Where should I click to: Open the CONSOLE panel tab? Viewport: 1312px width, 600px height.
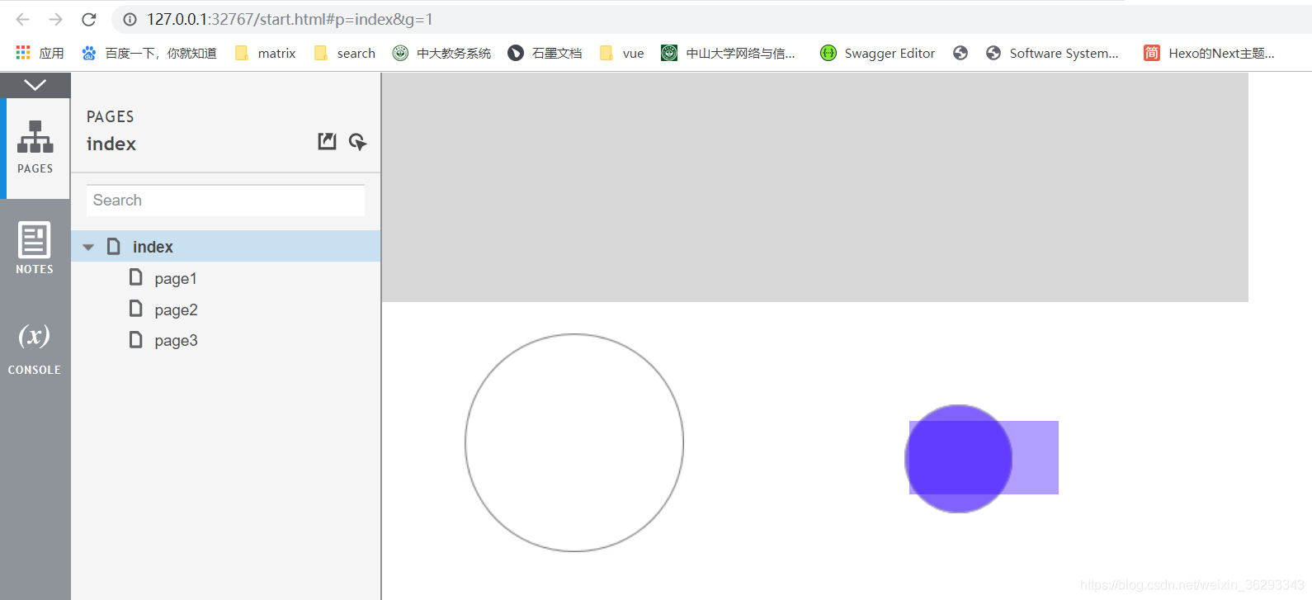click(x=35, y=348)
